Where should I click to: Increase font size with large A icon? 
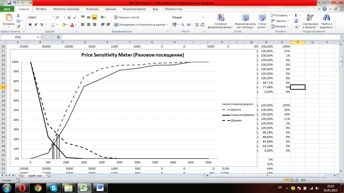coord(69,17)
